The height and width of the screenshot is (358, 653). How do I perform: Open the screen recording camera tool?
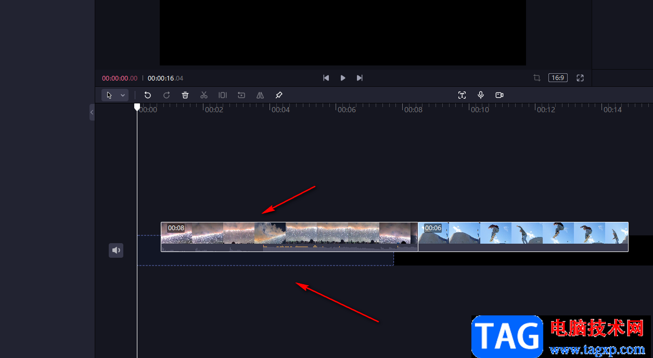pos(500,95)
